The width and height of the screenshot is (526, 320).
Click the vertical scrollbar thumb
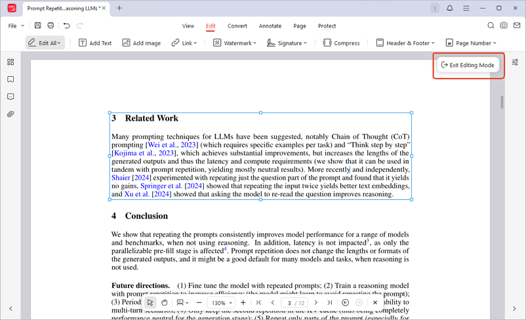[x=502, y=102]
